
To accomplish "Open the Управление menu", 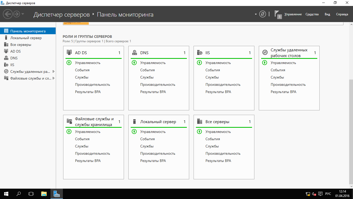I will [x=293, y=14].
